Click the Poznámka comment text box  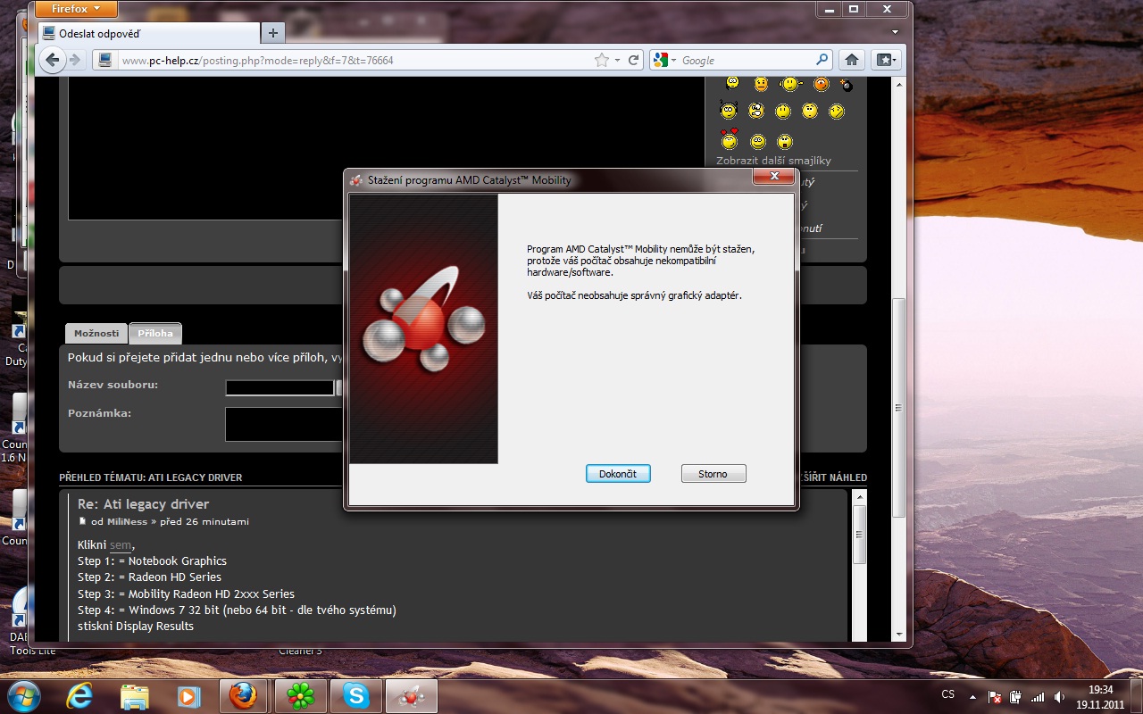(284, 424)
